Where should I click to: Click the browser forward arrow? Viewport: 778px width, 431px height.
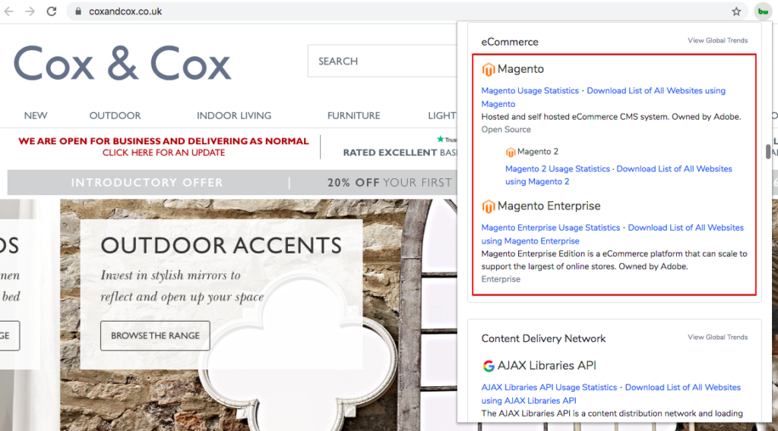point(30,11)
